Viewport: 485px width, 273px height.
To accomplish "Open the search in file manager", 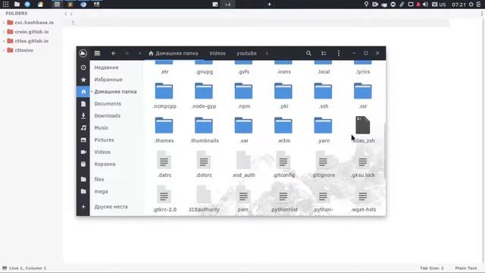I will [x=308, y=53].
